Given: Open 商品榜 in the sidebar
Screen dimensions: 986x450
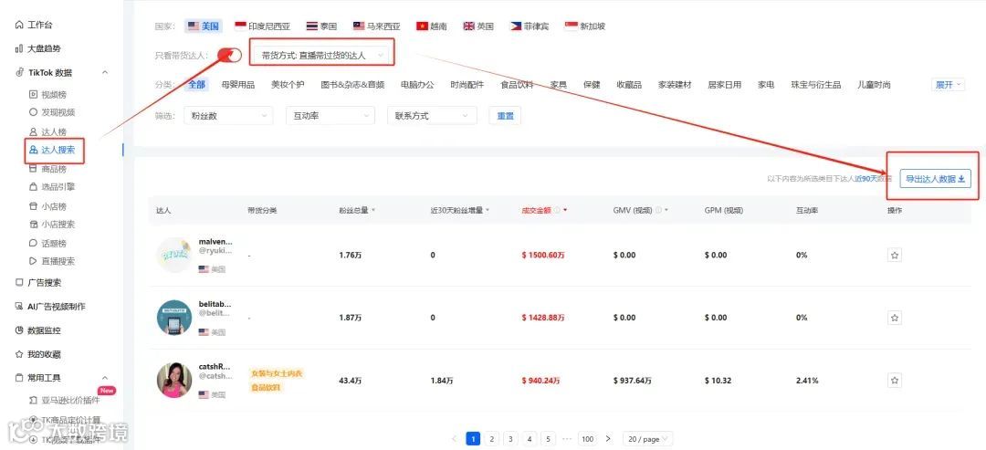Looking at the screenshot, I should (47, 169).
